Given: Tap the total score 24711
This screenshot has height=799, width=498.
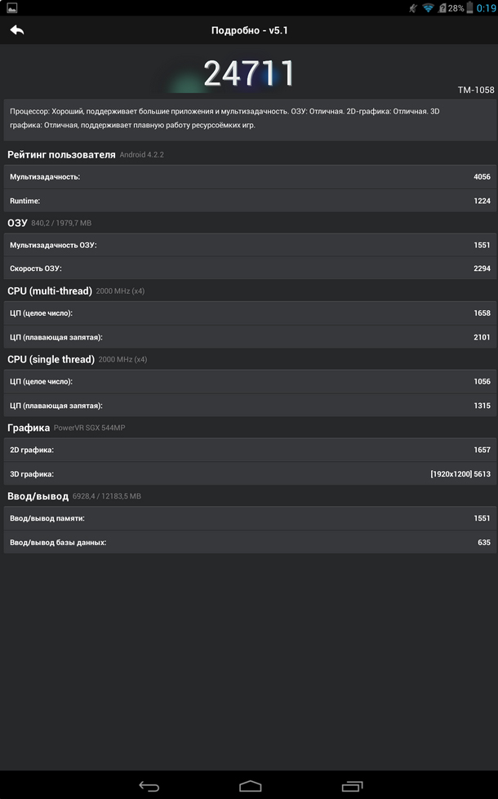Looking at the screenshot, I should [x=248, y=74].
